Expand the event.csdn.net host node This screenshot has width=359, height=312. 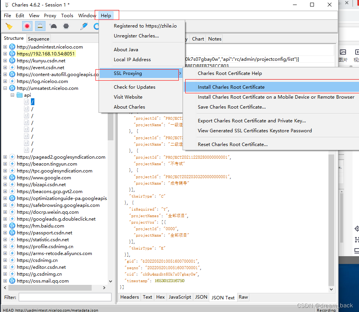coord(5,67)
